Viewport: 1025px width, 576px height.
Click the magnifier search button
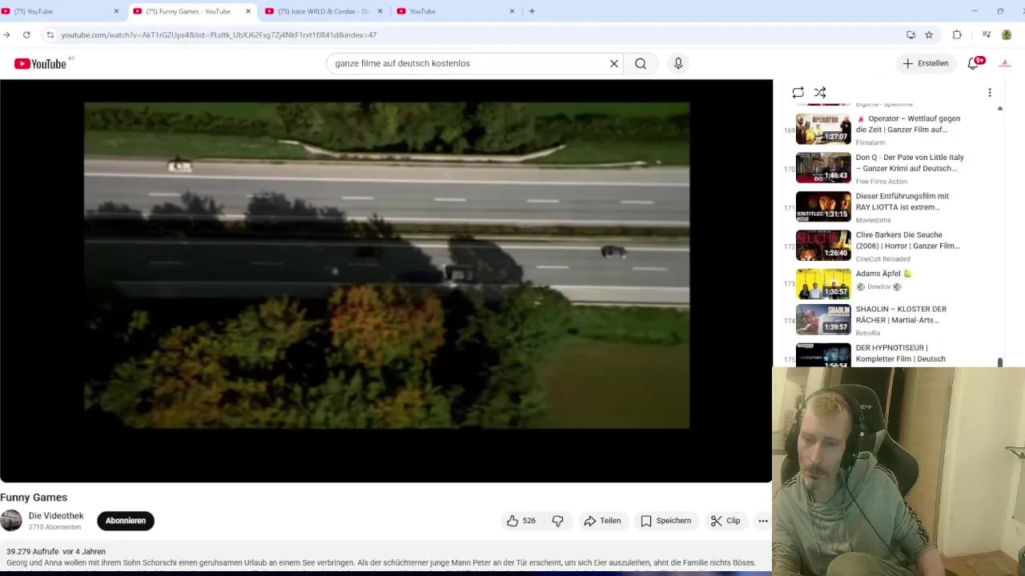[x=641, y=63]
